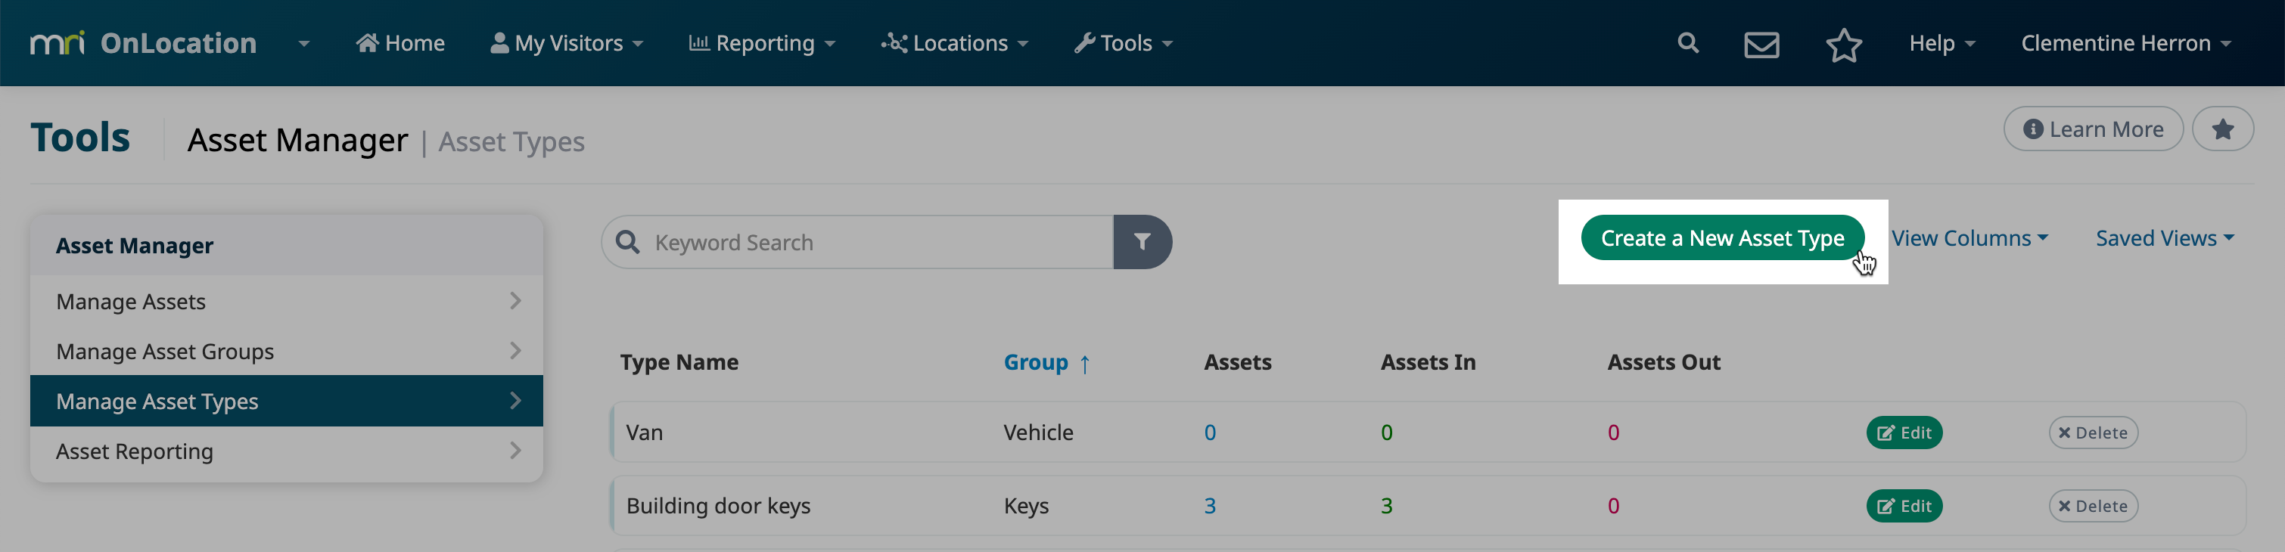Open the Assets count for Van
This screenshot has height=552, width=2285.
point(1210,433)
